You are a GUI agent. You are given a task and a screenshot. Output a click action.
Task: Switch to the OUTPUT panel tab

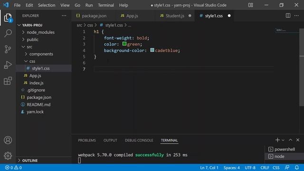point(110,140)
